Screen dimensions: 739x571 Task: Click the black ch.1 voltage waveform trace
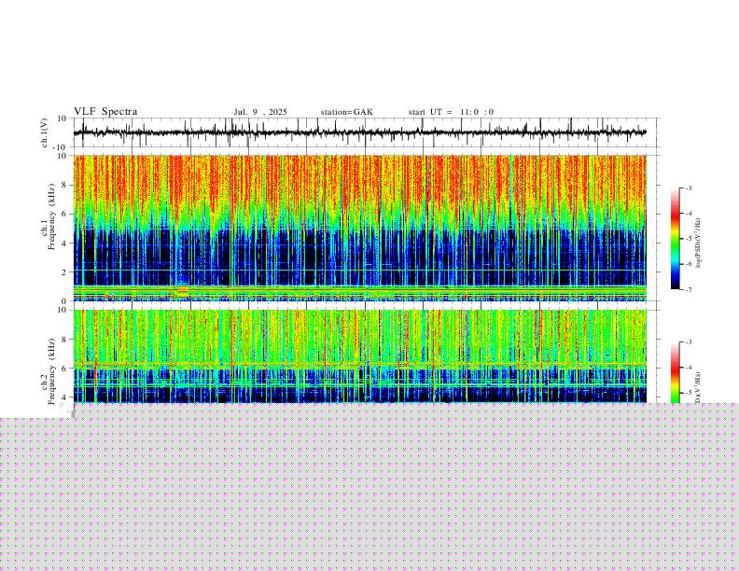[359, 132]
